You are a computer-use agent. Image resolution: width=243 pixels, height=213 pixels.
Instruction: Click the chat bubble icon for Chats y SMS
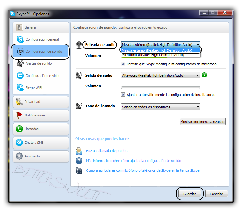19,143
